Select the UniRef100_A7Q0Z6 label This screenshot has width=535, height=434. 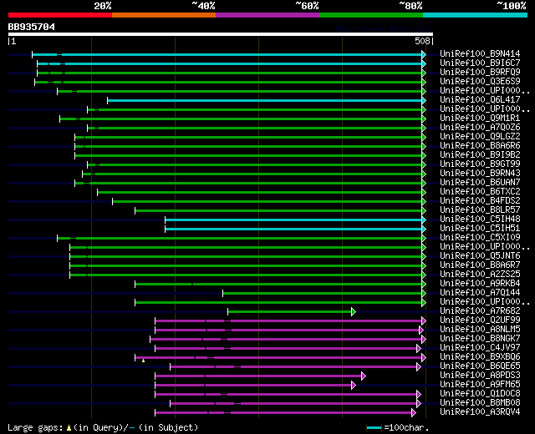480,128
